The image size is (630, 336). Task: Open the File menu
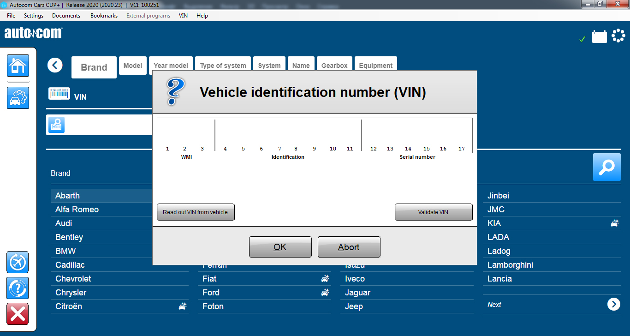[x=11, y=16]
